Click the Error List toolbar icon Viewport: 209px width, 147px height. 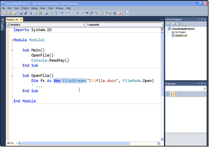pyautogui.click(x=119, y=13)
